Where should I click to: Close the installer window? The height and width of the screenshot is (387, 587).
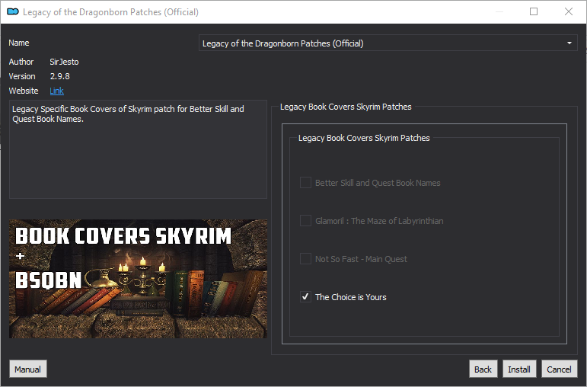[x=569, y=11]
